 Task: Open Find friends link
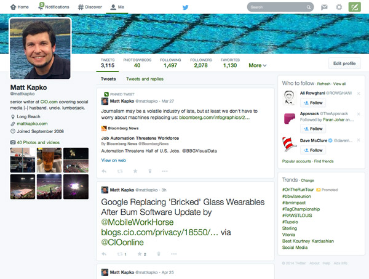324,161
